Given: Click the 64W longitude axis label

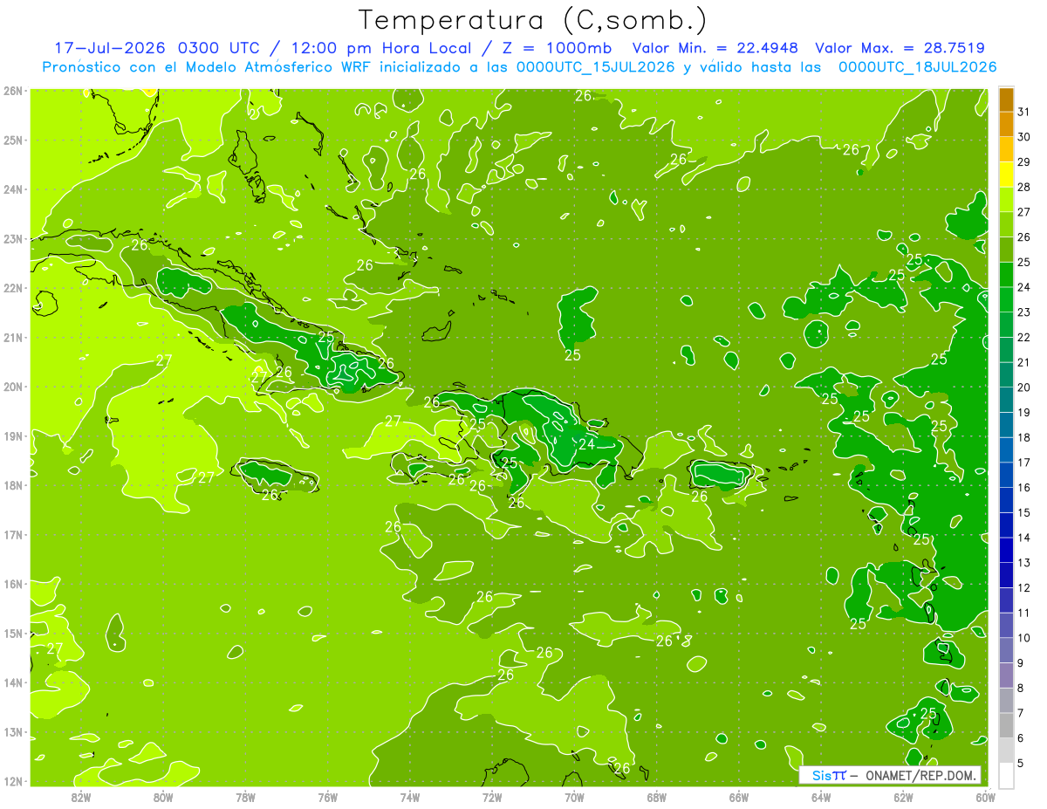Looking at the screenshot, I should click(821, 797).
